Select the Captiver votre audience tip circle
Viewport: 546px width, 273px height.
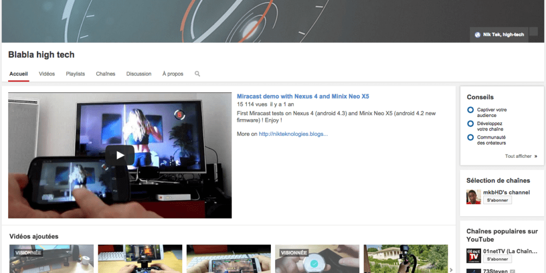point(471,110)
